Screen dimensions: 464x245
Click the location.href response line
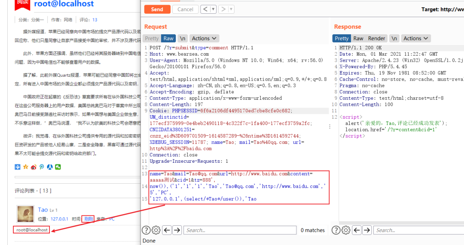pos(391,130)
